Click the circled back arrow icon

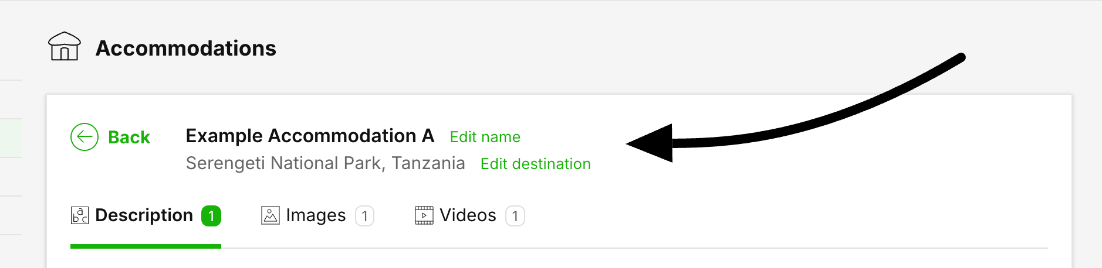click(x=84, y=137)
